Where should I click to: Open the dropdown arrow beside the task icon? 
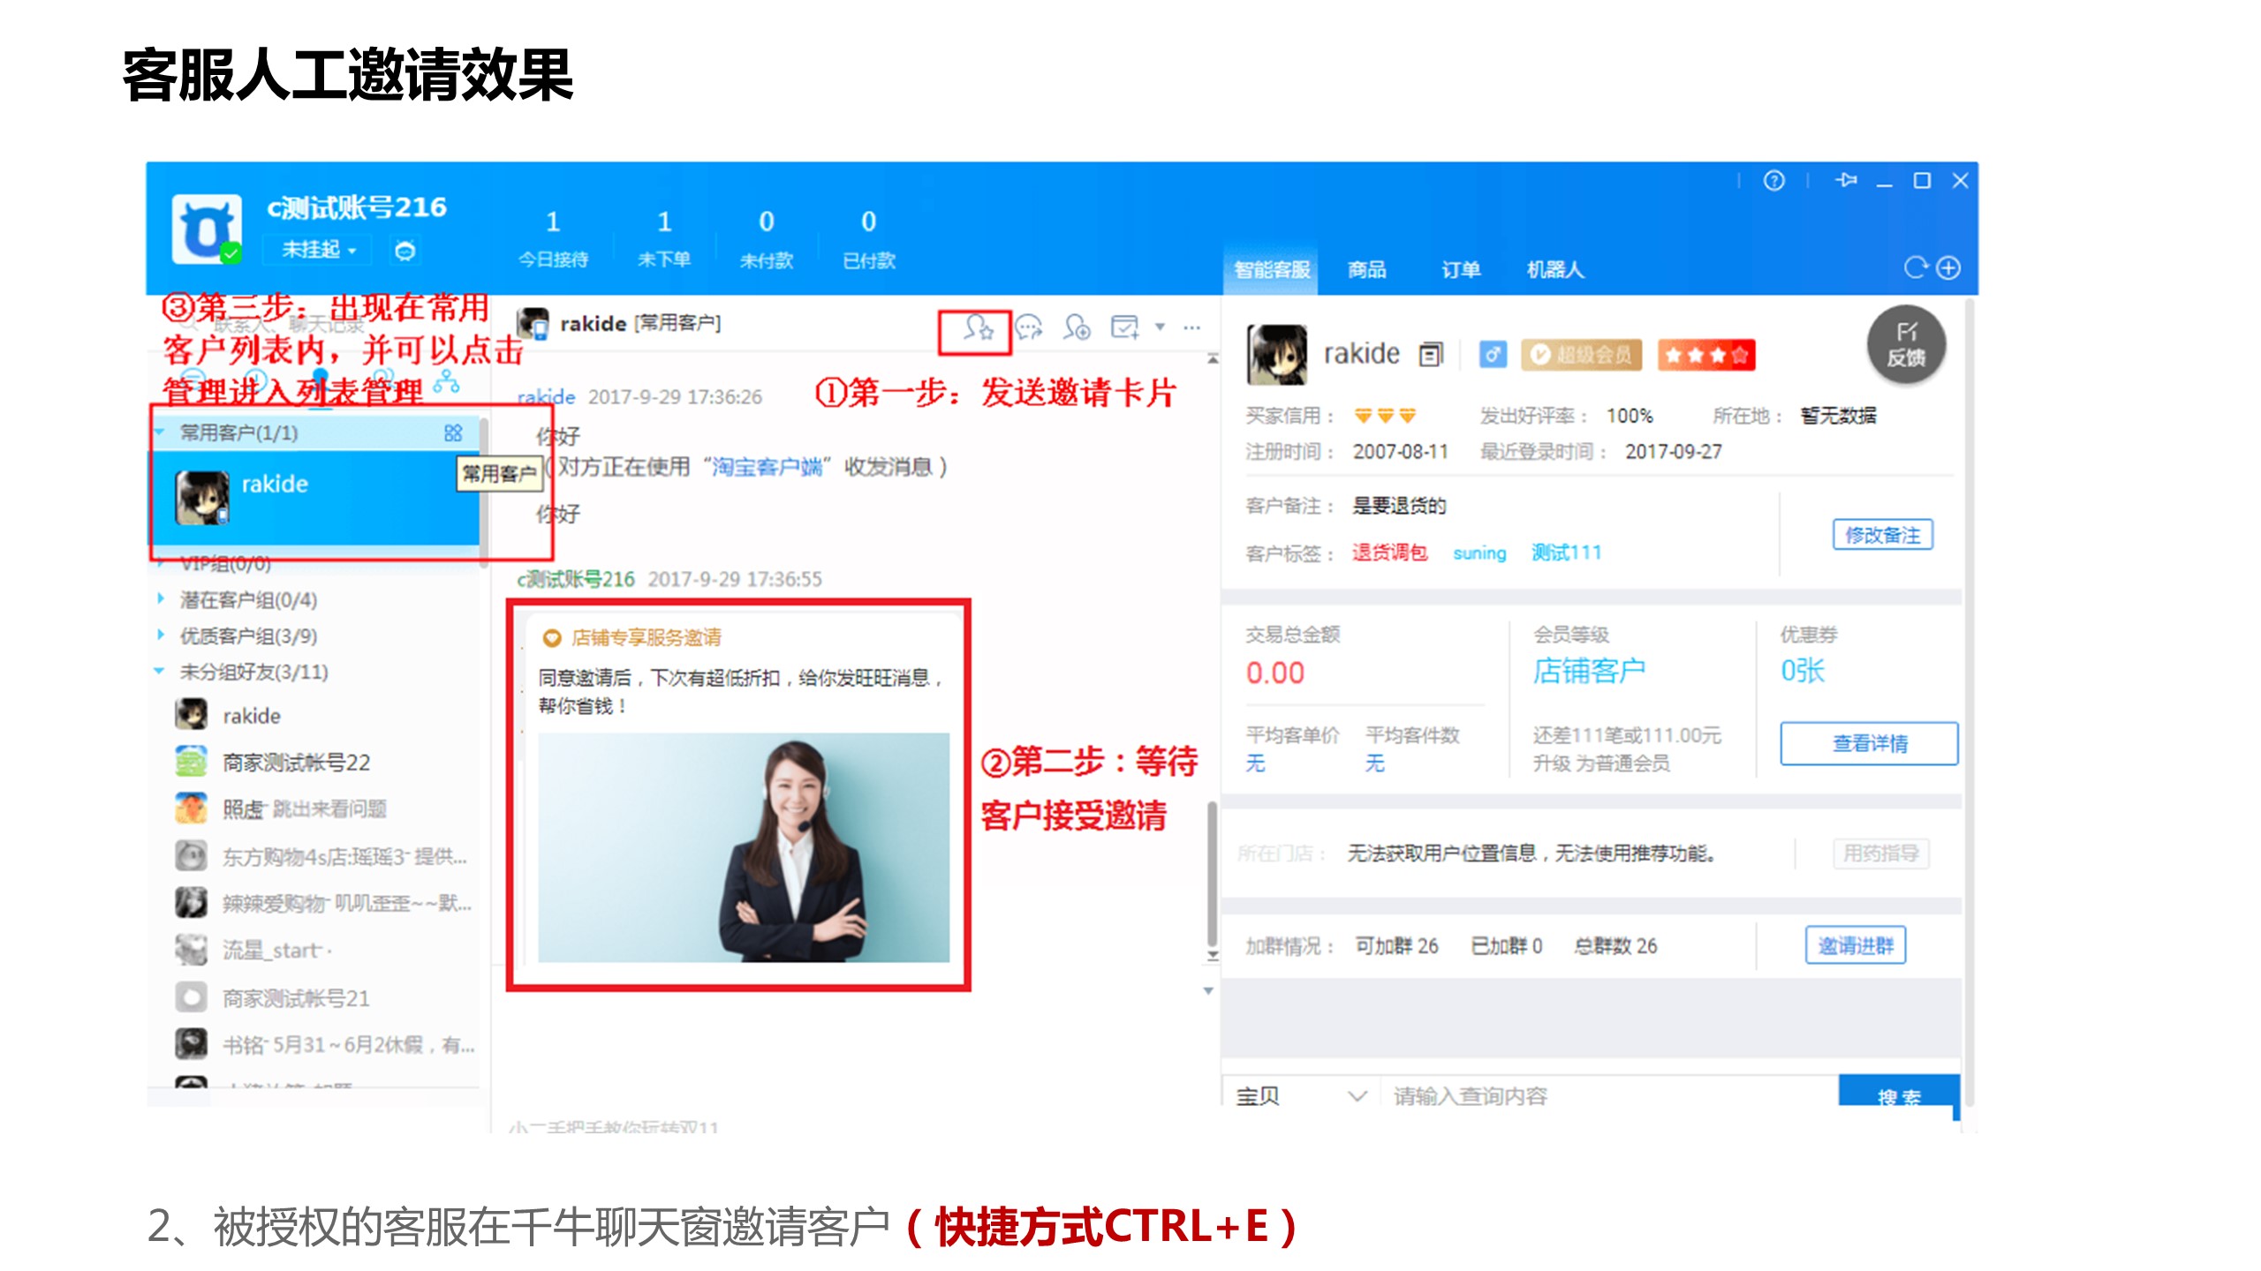pyautogui.click(x=1160, y=327)
